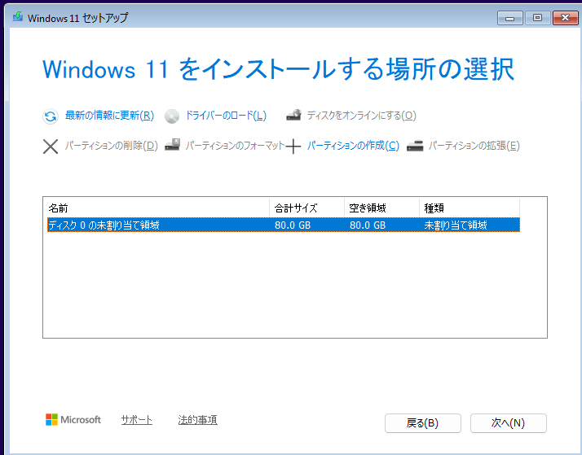The height and width of the screenshot is (455, 582).
Task: Close the Windows 11 setup window
Action: [566, 18]
